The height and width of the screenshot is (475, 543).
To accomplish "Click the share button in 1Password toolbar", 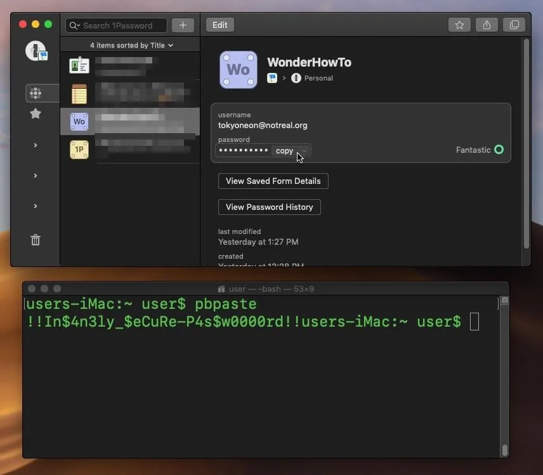I will pos(487,25).
